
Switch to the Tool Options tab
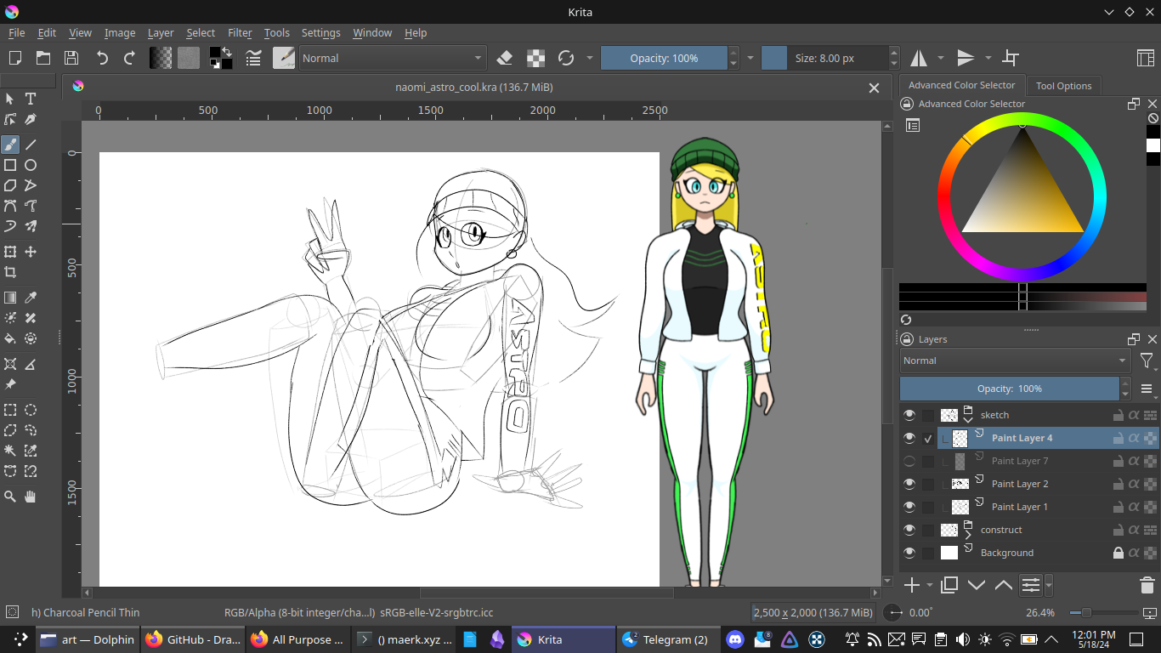(x=1063, y=86)
